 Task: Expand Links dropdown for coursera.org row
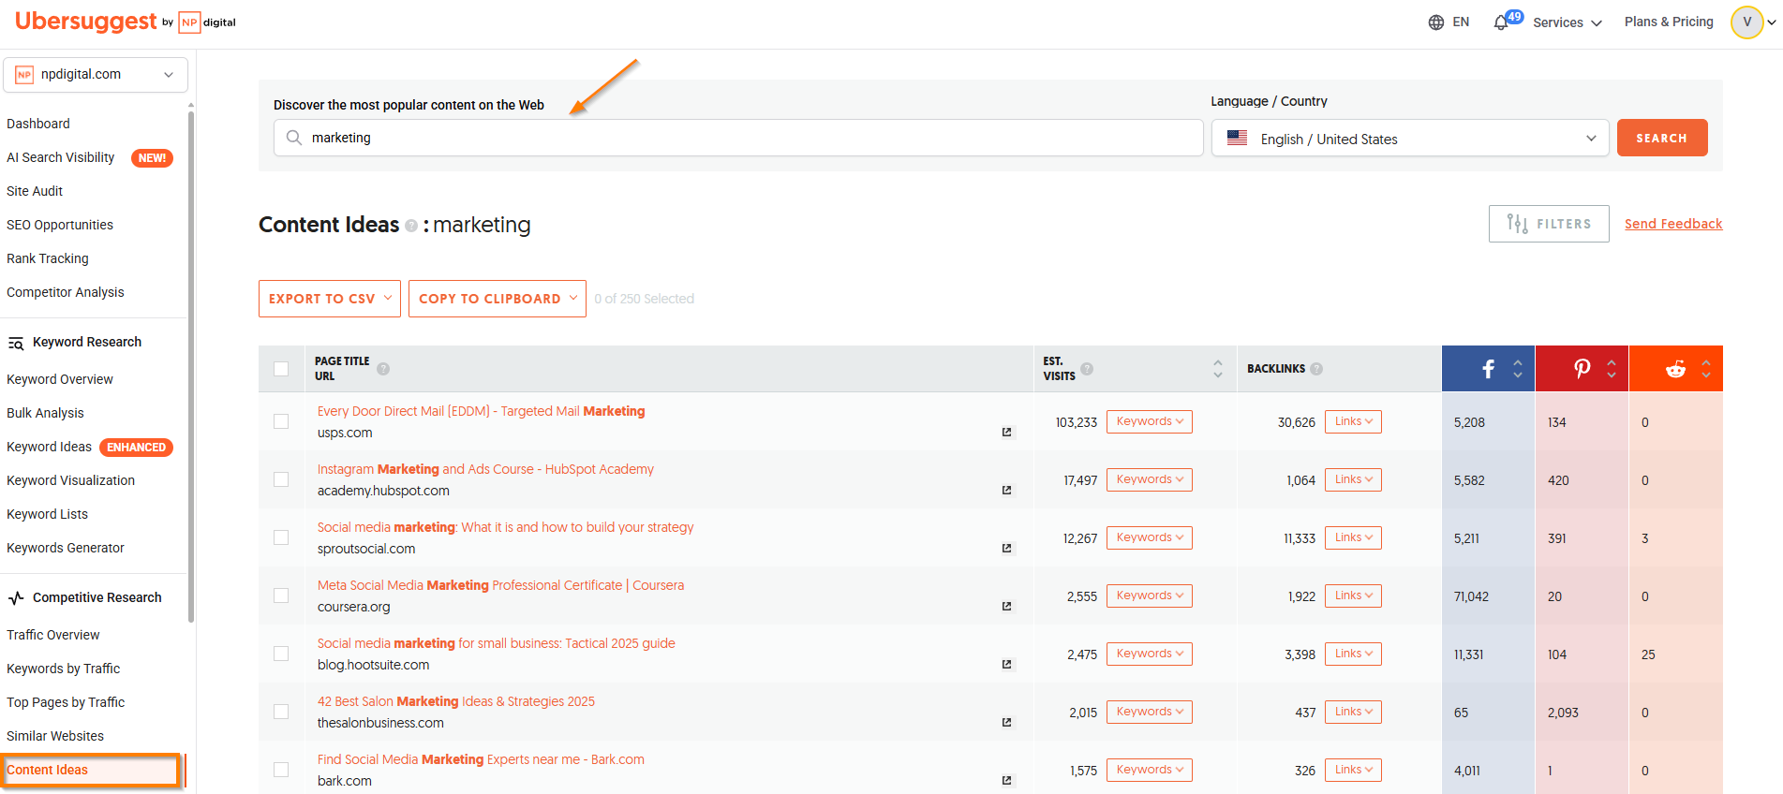pyautogui.click(x=1353, y=595)
